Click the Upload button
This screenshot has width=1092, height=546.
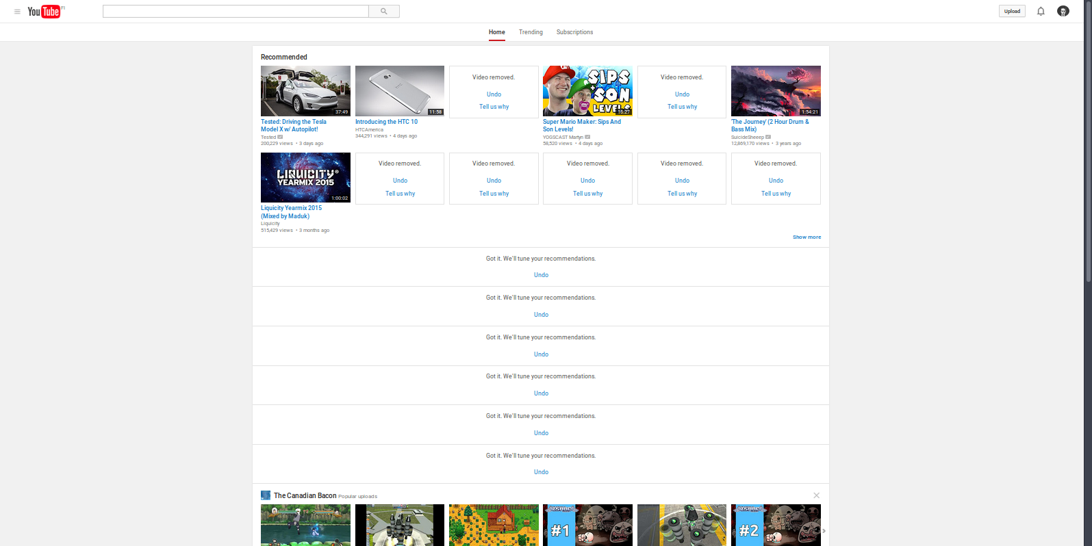click(1012, 11)
